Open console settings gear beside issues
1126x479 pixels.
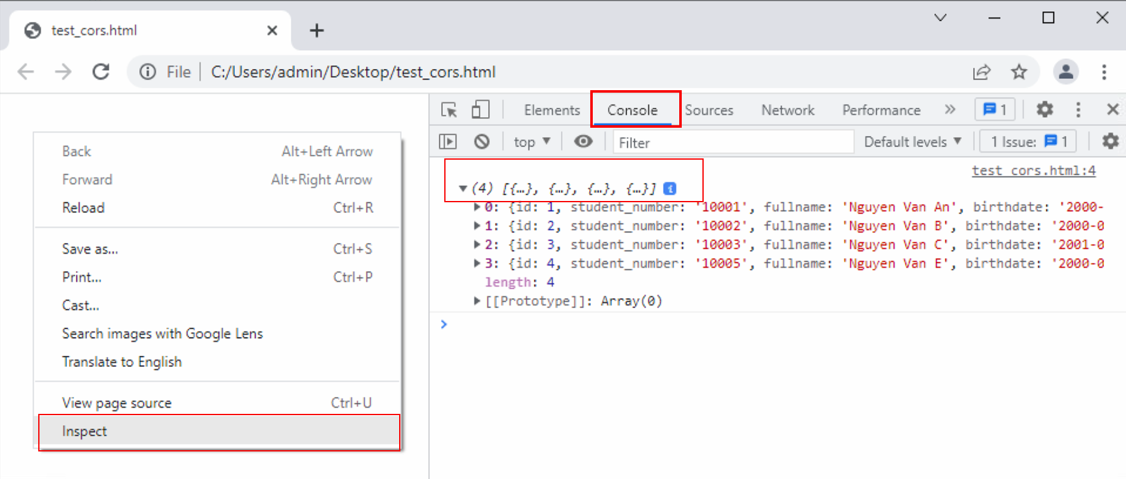[1110, 142]
